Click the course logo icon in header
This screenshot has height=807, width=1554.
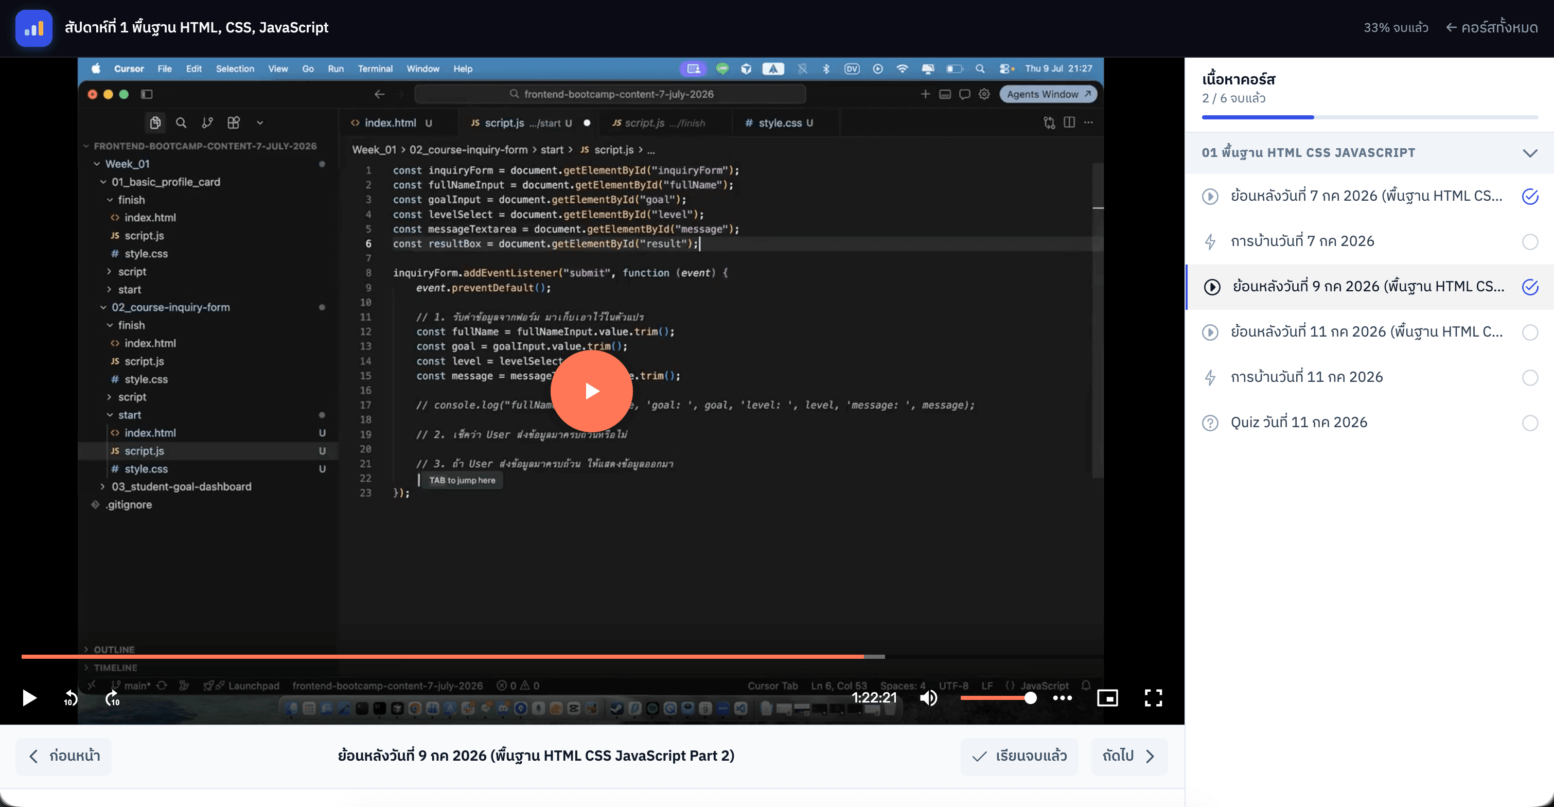coord(34,28)
